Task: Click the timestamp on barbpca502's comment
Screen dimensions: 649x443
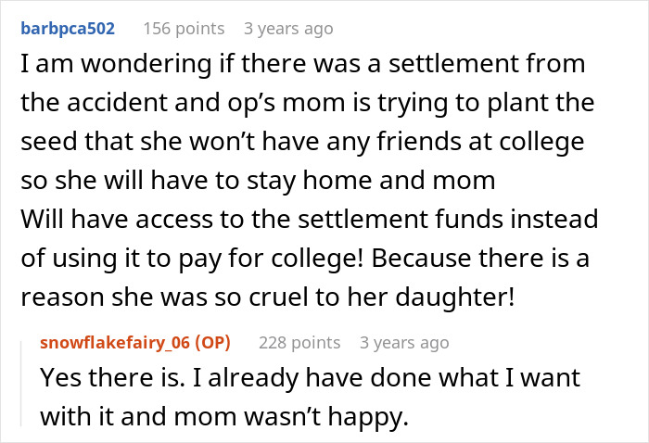Action: [x=287, y=29]
